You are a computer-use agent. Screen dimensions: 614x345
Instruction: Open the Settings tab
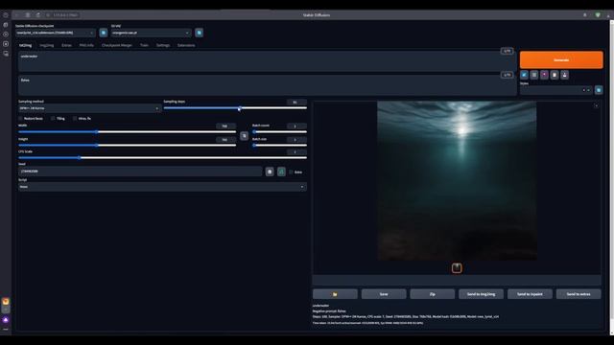click(x=163, y=45)
